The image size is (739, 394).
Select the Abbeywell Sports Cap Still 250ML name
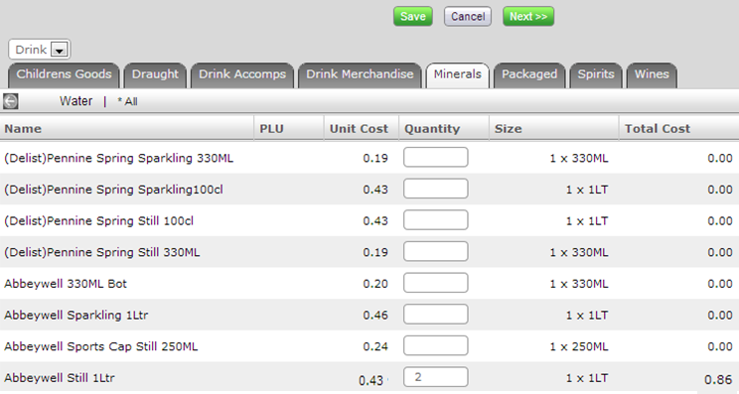[x=101, y=347]
